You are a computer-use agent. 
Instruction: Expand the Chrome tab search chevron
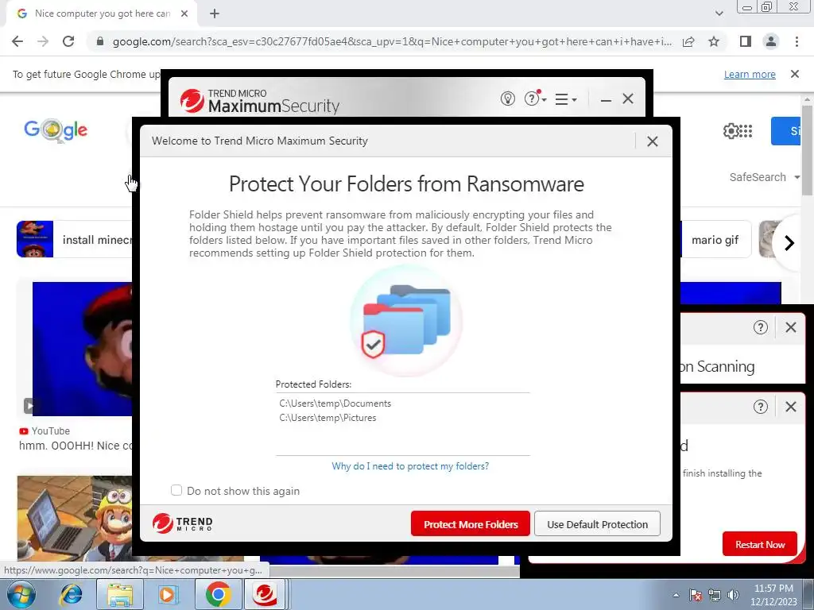pos(719,14)
